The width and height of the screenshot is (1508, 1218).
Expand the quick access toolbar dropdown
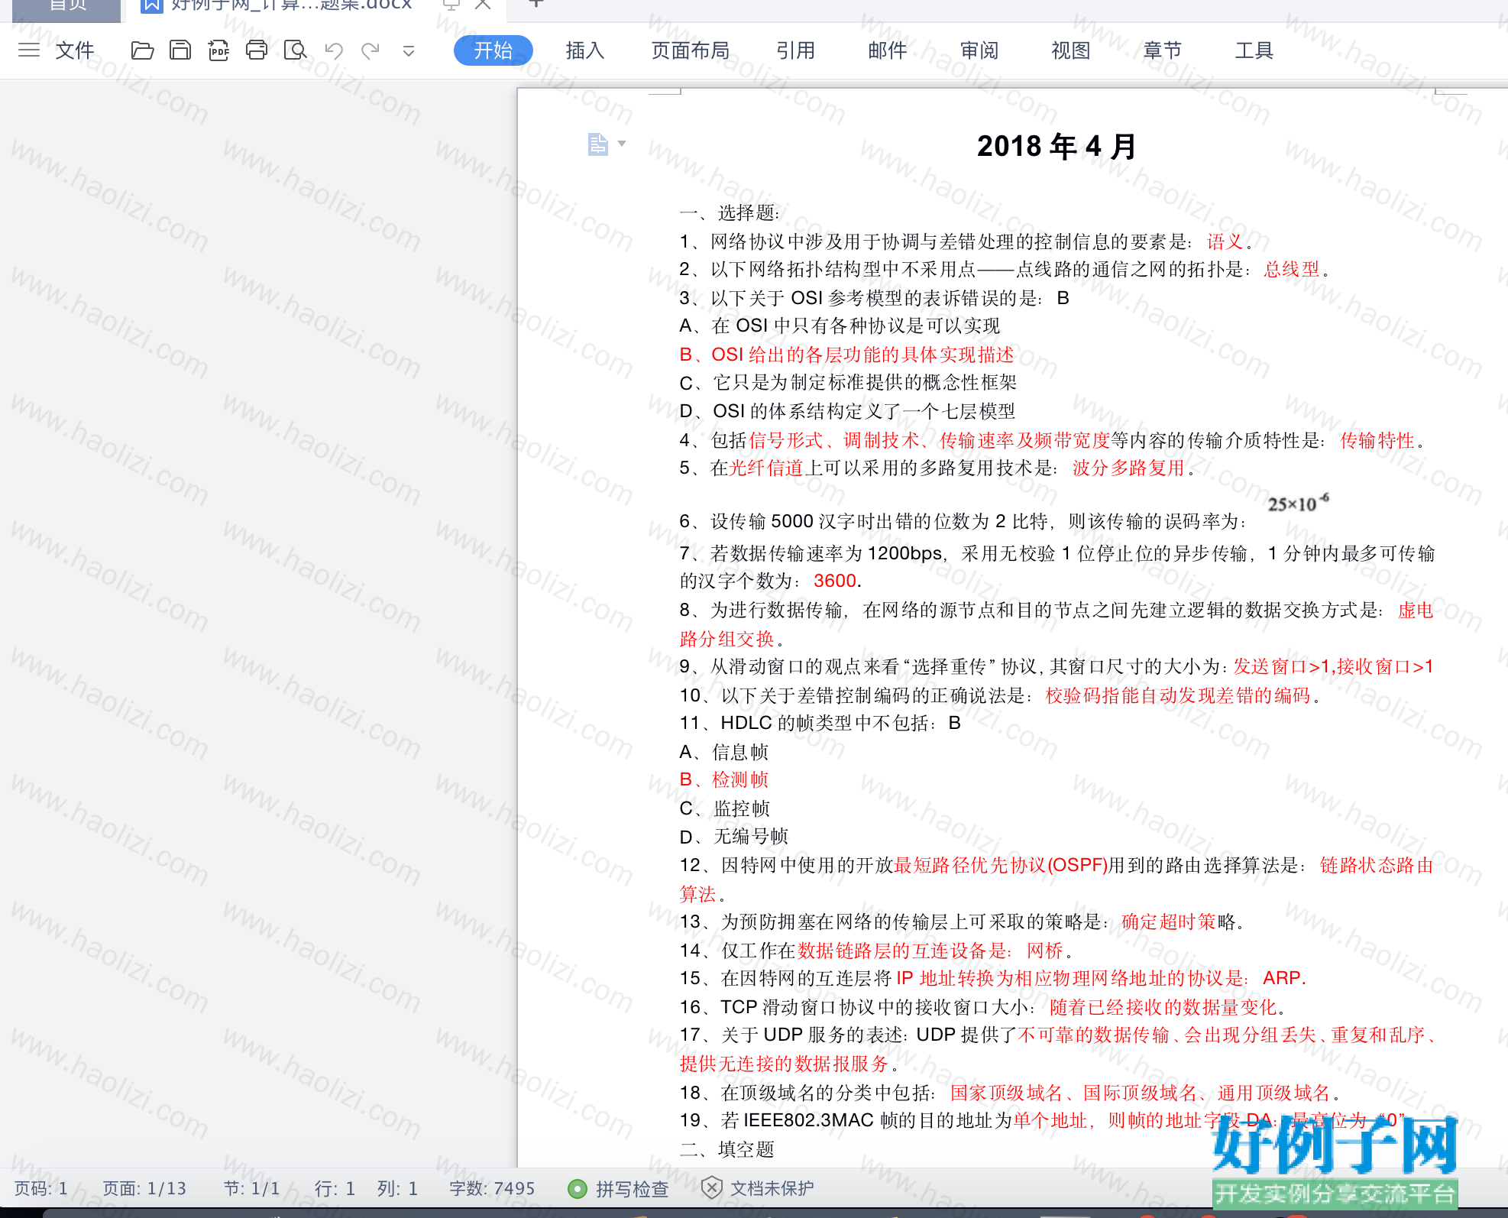pyautogui.click(x=409, y=51)
